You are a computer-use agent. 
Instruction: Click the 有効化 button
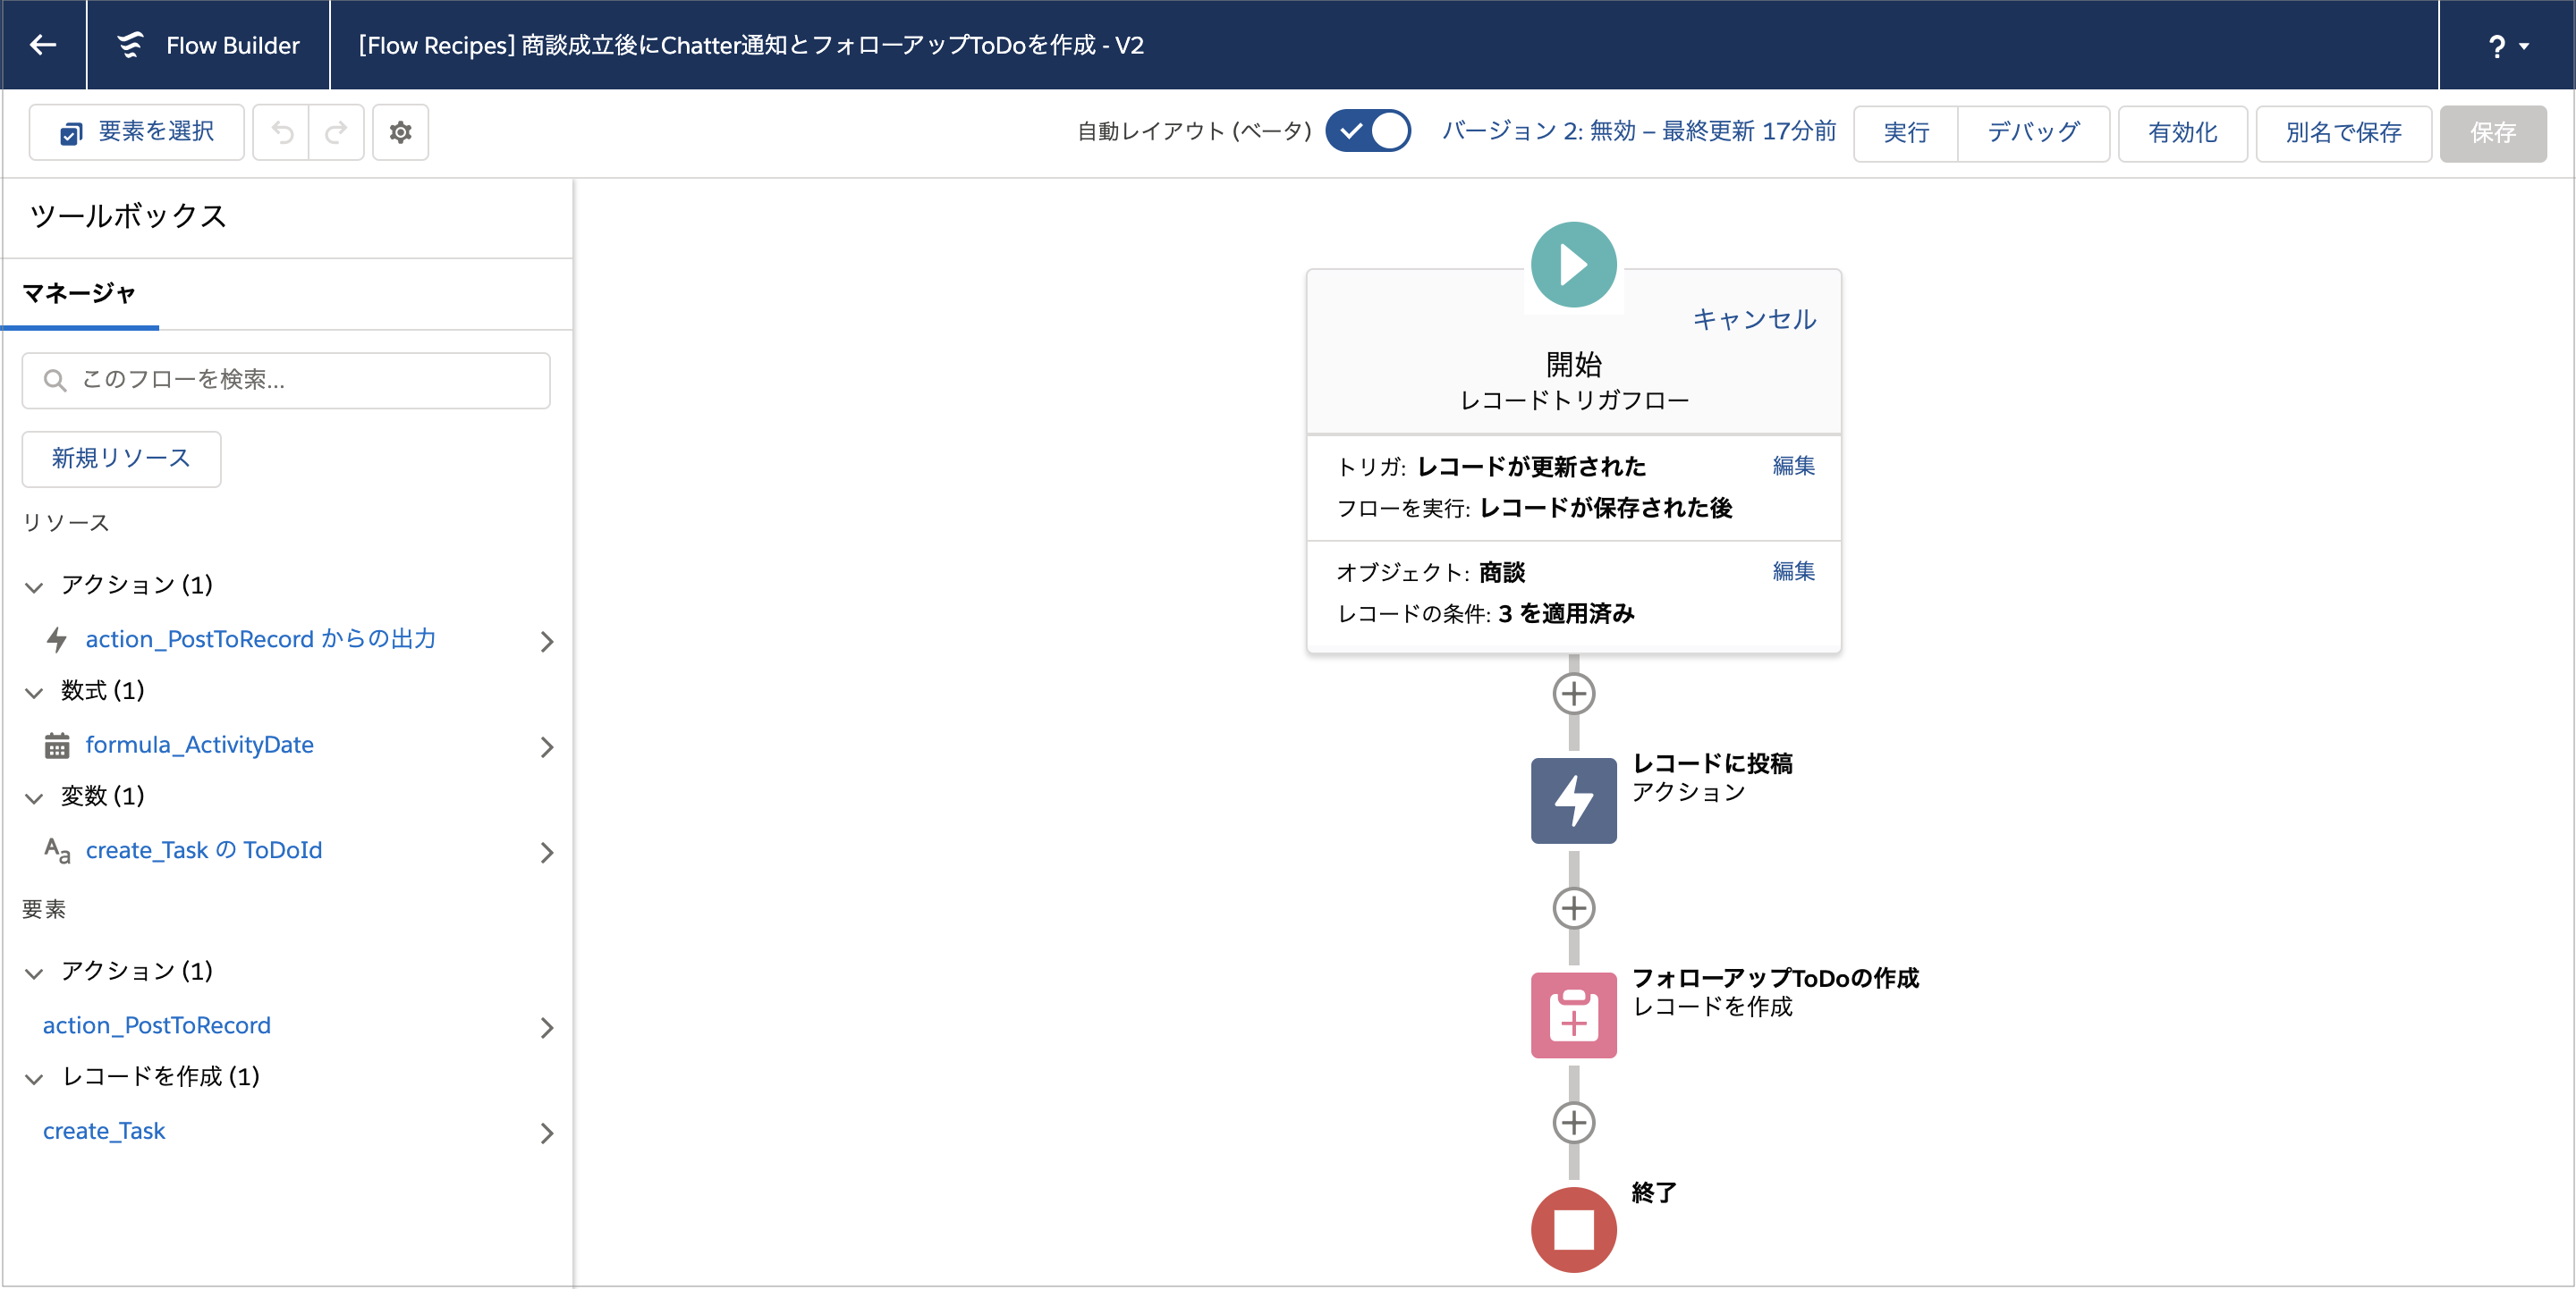(x=2182, y=133)
